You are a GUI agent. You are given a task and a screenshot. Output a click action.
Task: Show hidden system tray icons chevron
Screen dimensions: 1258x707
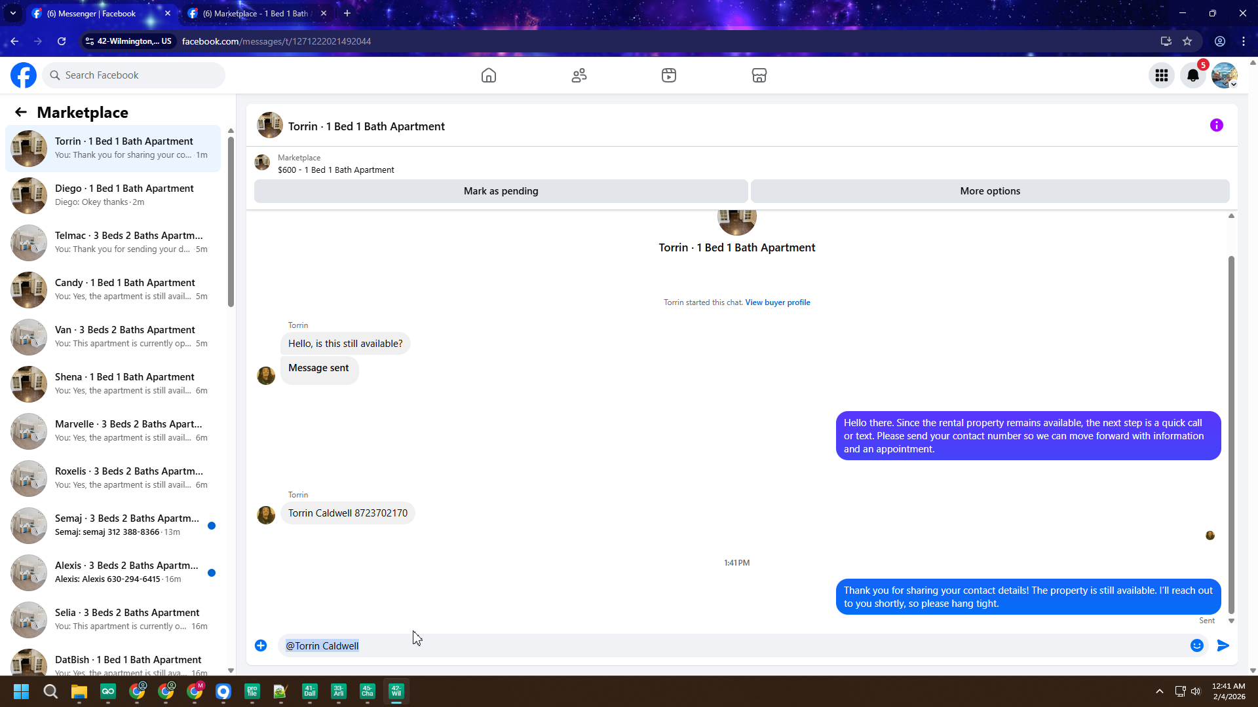1159,691
